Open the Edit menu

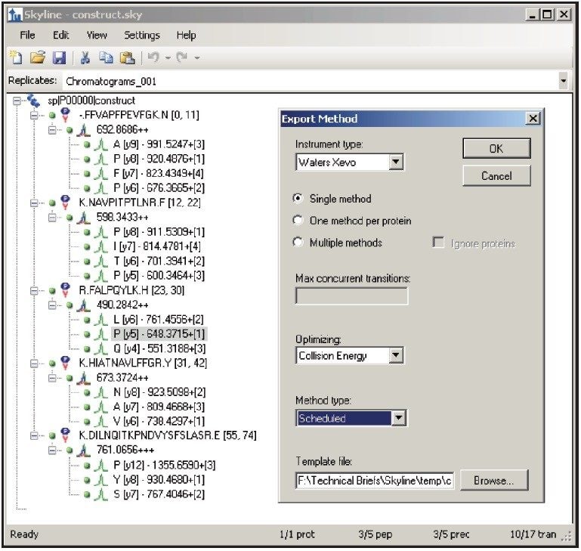(60, 35)
